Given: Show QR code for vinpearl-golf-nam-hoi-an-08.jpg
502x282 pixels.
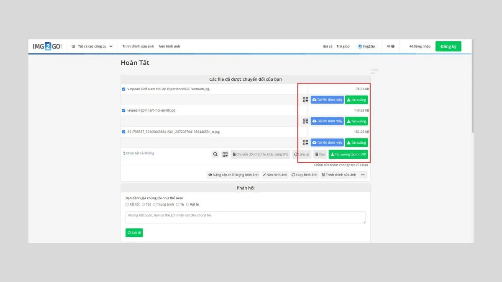Looking at the screenshot, I should coord(305,121).
